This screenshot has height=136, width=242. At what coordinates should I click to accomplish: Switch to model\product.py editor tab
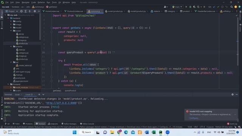(x=138, y=11)
